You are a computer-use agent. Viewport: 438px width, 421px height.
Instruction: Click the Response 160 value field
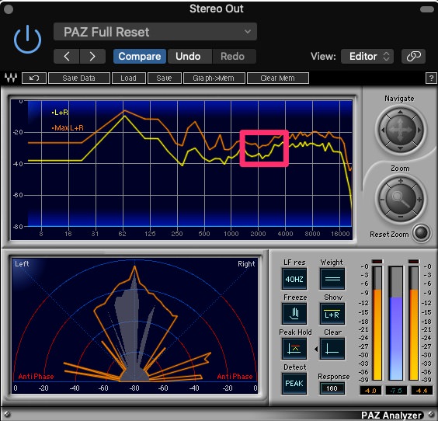[x=332, y=388]
